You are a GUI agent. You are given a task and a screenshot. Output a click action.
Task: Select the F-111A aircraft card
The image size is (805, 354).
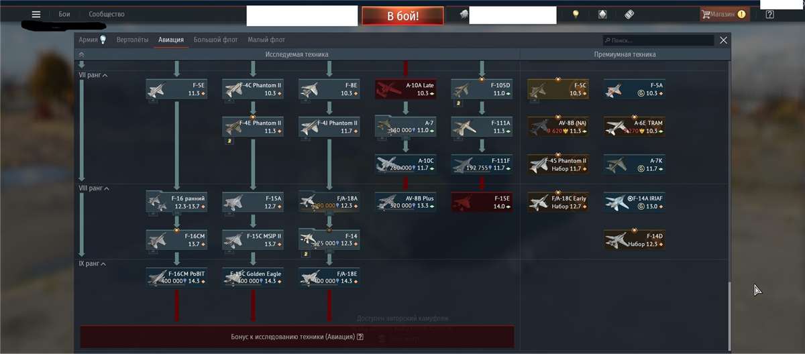pos(482,127)
